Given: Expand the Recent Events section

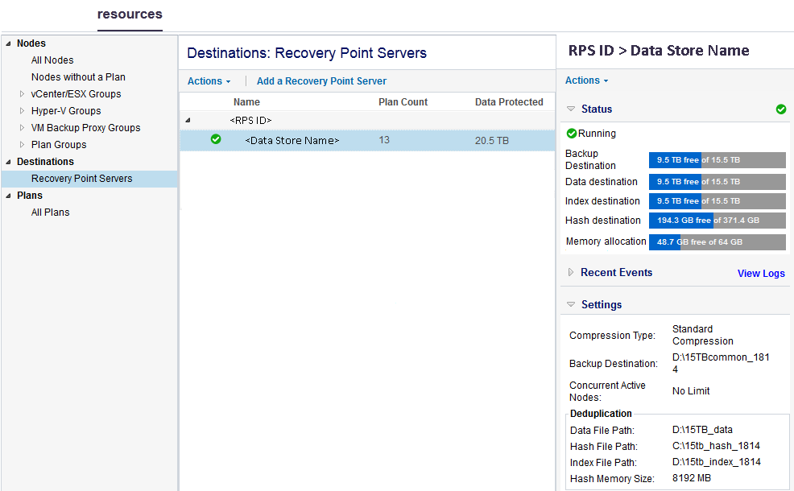Looking at the screenshot, I should (x=571, y=273).
